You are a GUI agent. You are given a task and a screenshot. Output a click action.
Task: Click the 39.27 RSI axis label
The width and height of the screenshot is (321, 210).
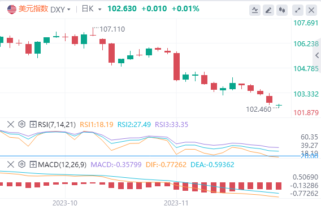309,146
